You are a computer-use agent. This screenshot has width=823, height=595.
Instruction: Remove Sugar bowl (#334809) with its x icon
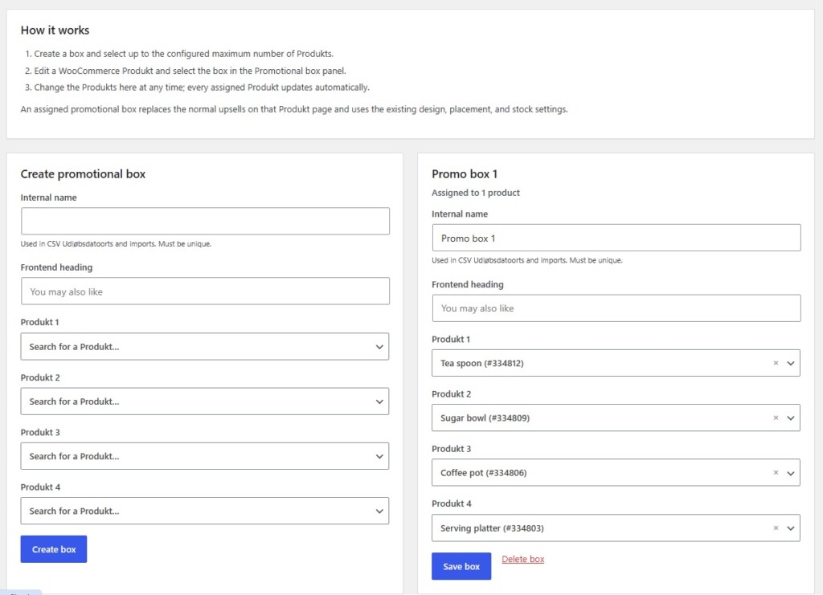776,418
